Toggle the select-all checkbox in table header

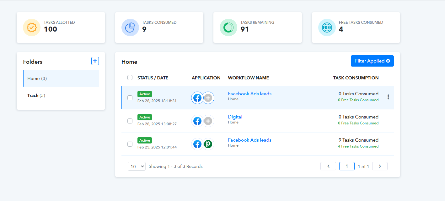pos(130,78)
